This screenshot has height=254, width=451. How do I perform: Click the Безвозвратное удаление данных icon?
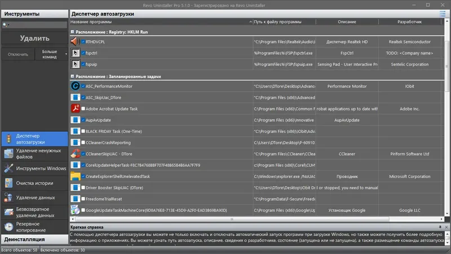click(8, 212)
